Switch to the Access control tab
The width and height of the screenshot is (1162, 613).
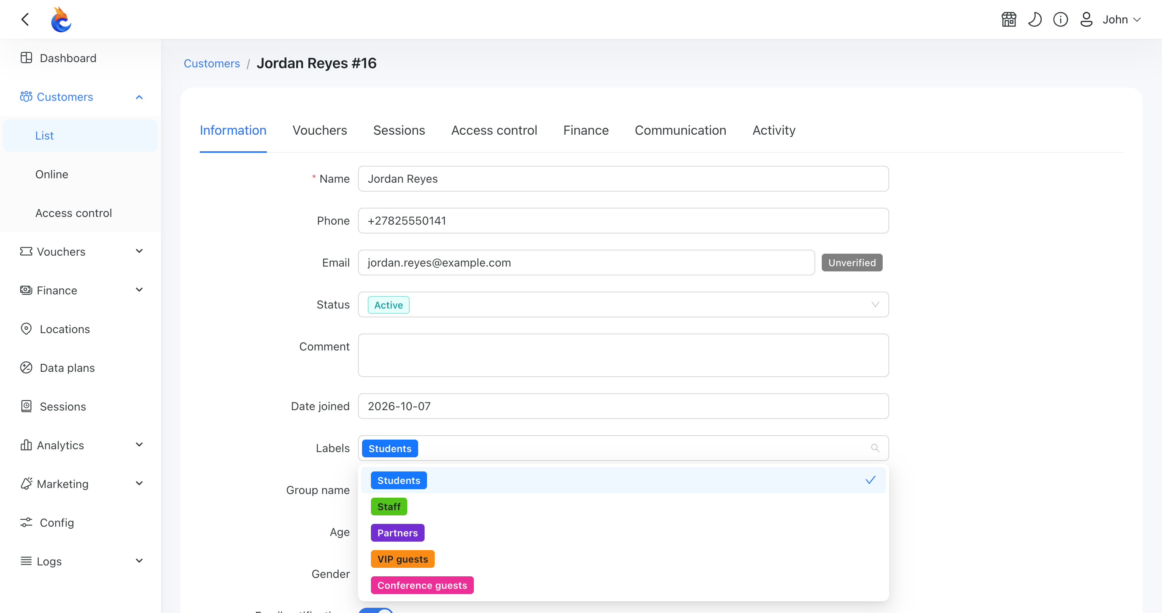click(x=494, y=130)
